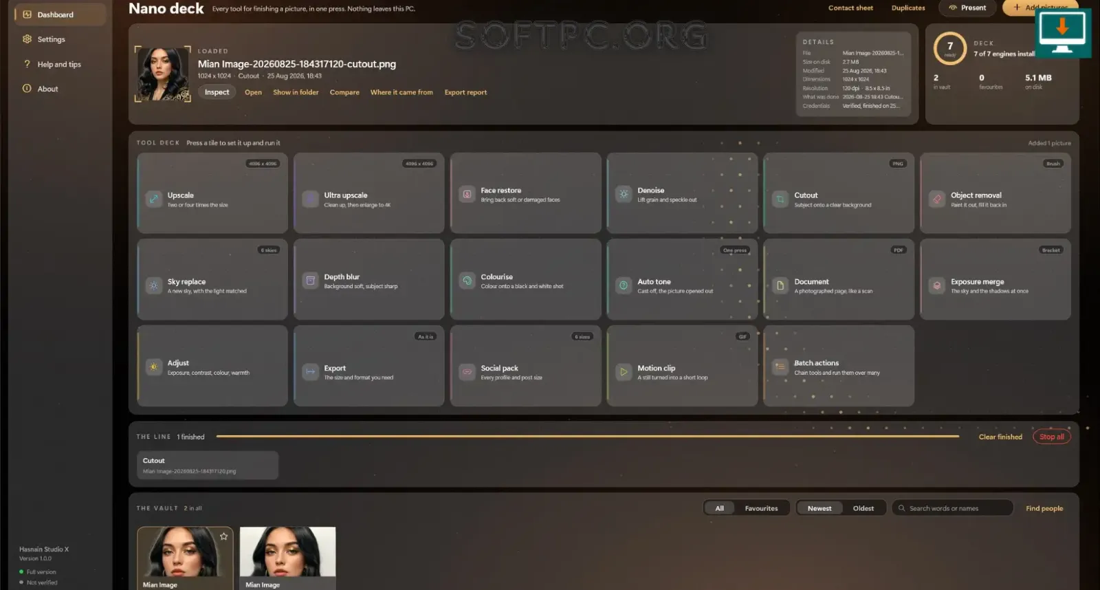Open Help and tips page

(60, 64)
